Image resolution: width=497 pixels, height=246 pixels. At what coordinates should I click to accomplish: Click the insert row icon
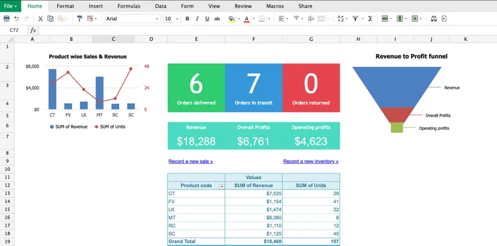point(385,19)
